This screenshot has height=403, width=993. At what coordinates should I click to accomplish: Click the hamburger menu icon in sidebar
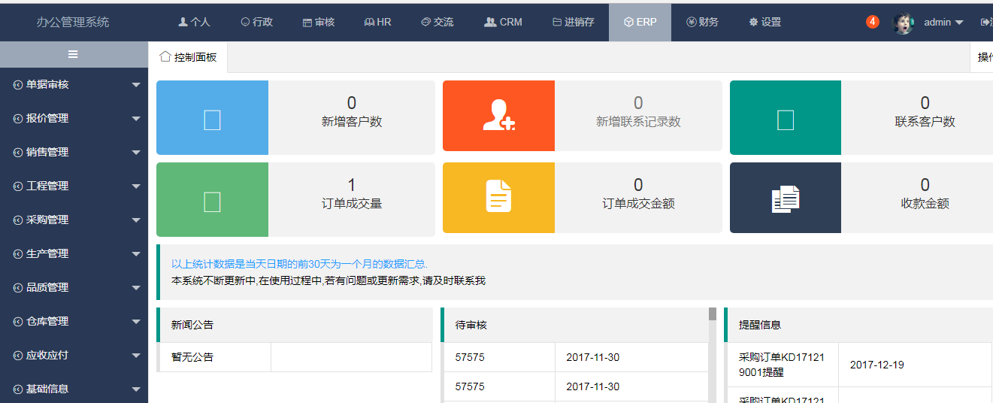[x=73, y=54]
